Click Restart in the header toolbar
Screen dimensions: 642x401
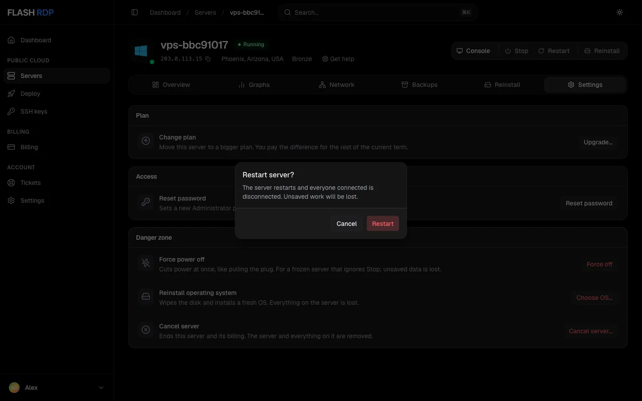tap(554, 51)
